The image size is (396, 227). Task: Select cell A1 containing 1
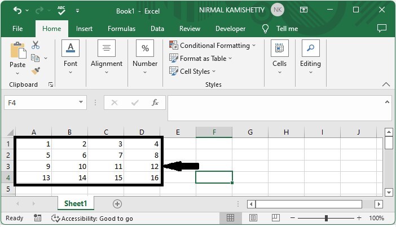[x=34, y=144]
